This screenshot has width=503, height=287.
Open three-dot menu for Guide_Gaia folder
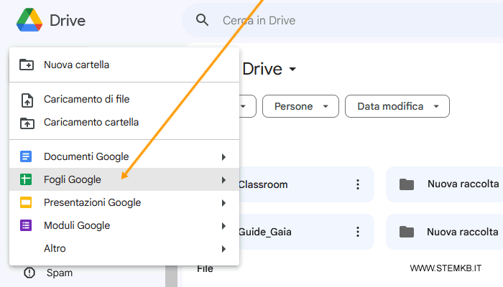coord(358,232)
